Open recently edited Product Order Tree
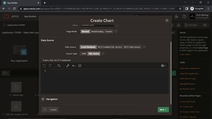Viewport: 212px width, 119px height. pyautogui.click(x=189, y=112)
